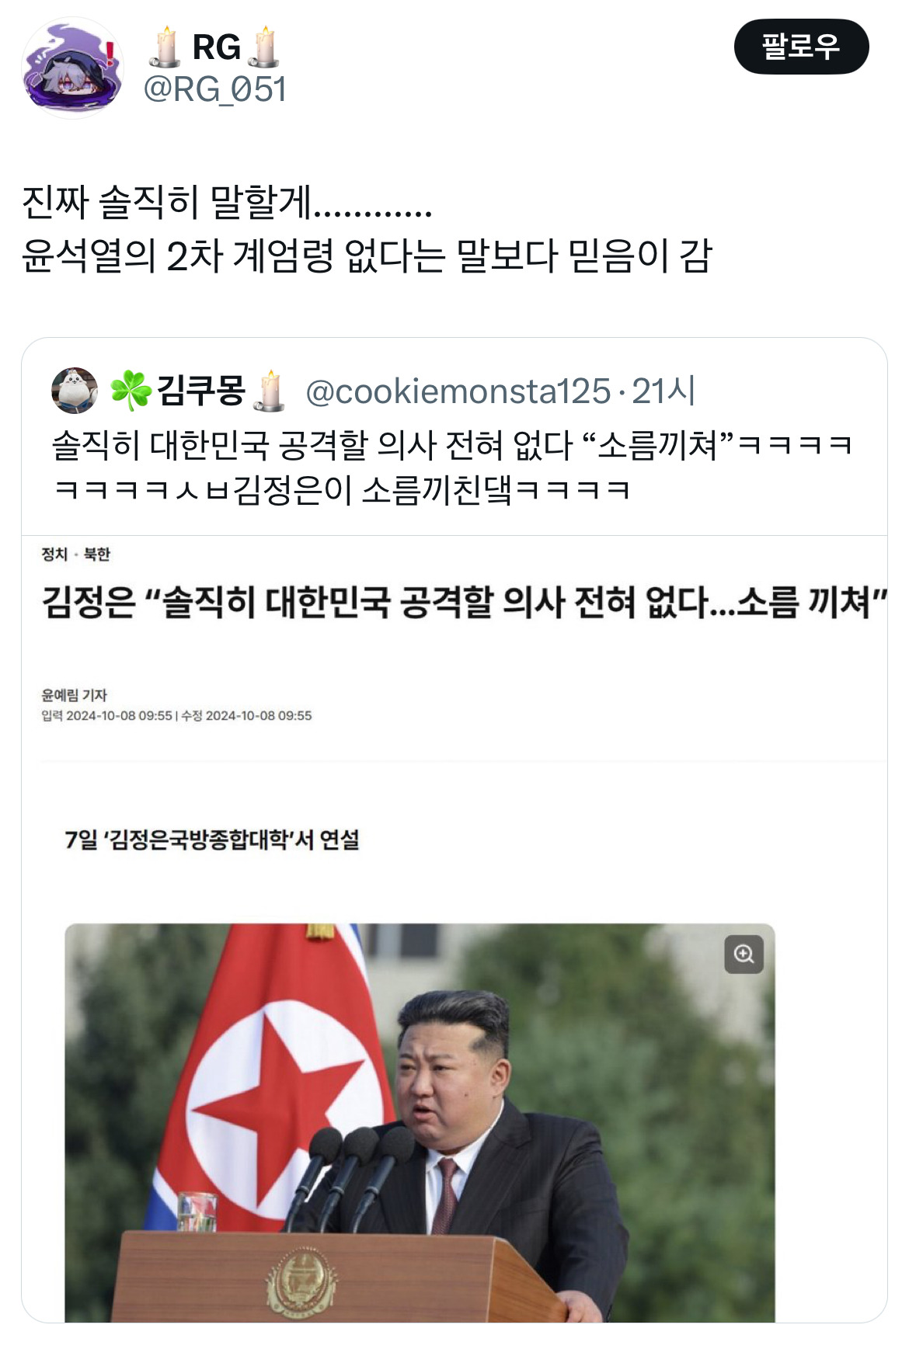Open the photo of speaker at podium
The image size is (909, 1356).
coord(420,1122)
